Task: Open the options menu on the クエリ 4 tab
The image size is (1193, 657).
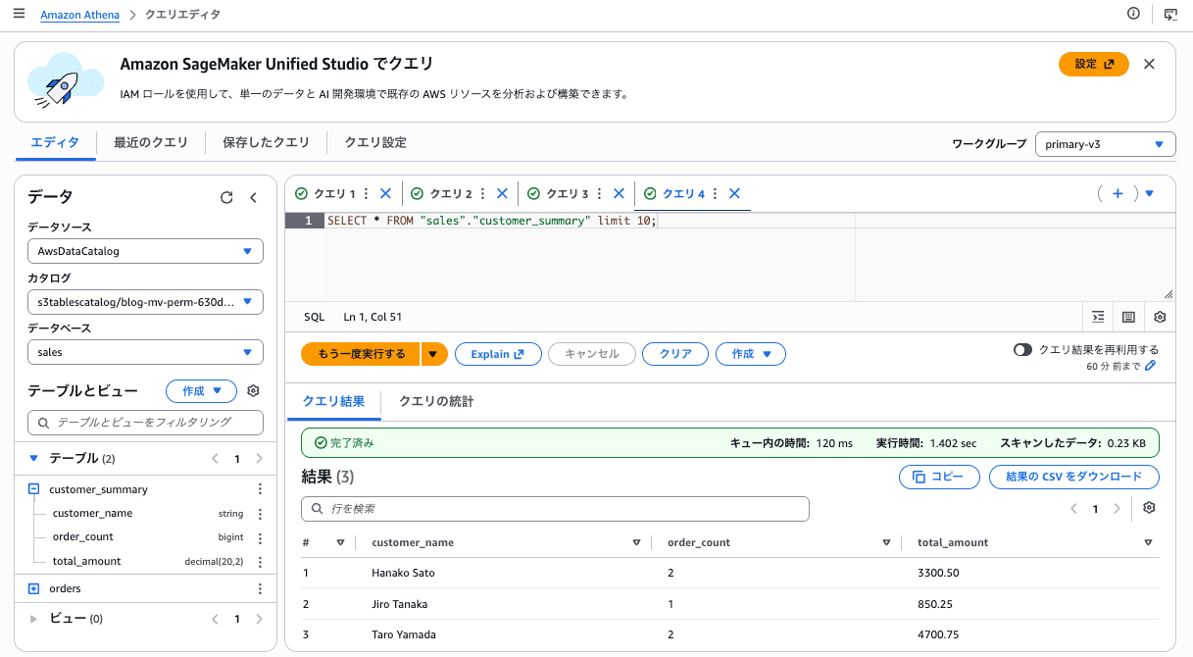Action: point(716,194)
